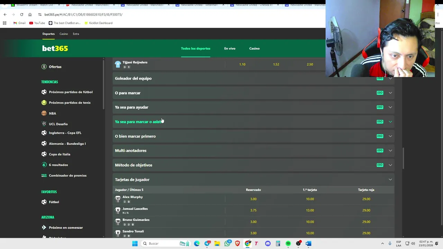This screenshot has height=249, width=443.
Task: Click the Combinador de premios prize icon
Action: point(44,175)
